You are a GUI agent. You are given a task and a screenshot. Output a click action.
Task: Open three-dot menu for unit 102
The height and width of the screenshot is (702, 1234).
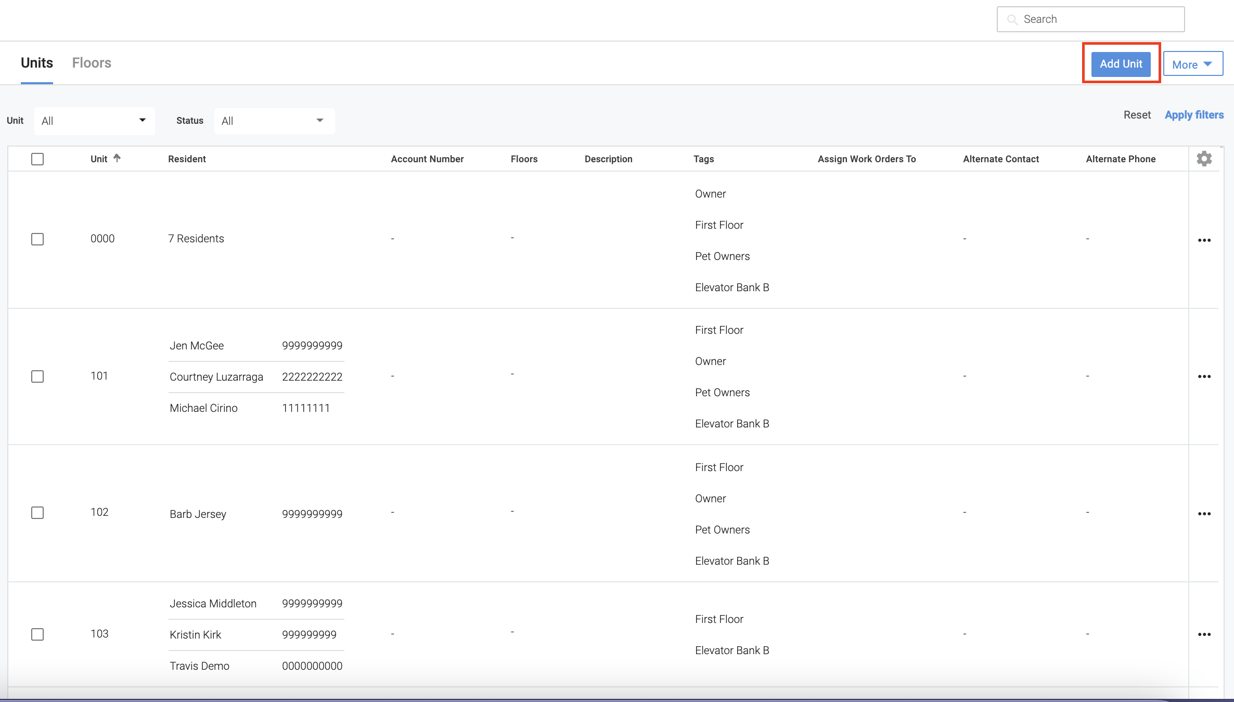1204,514
